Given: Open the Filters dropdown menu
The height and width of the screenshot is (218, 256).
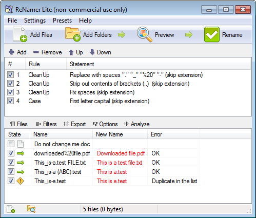Looking at the screenshot, I should click(x=46, y=124).
